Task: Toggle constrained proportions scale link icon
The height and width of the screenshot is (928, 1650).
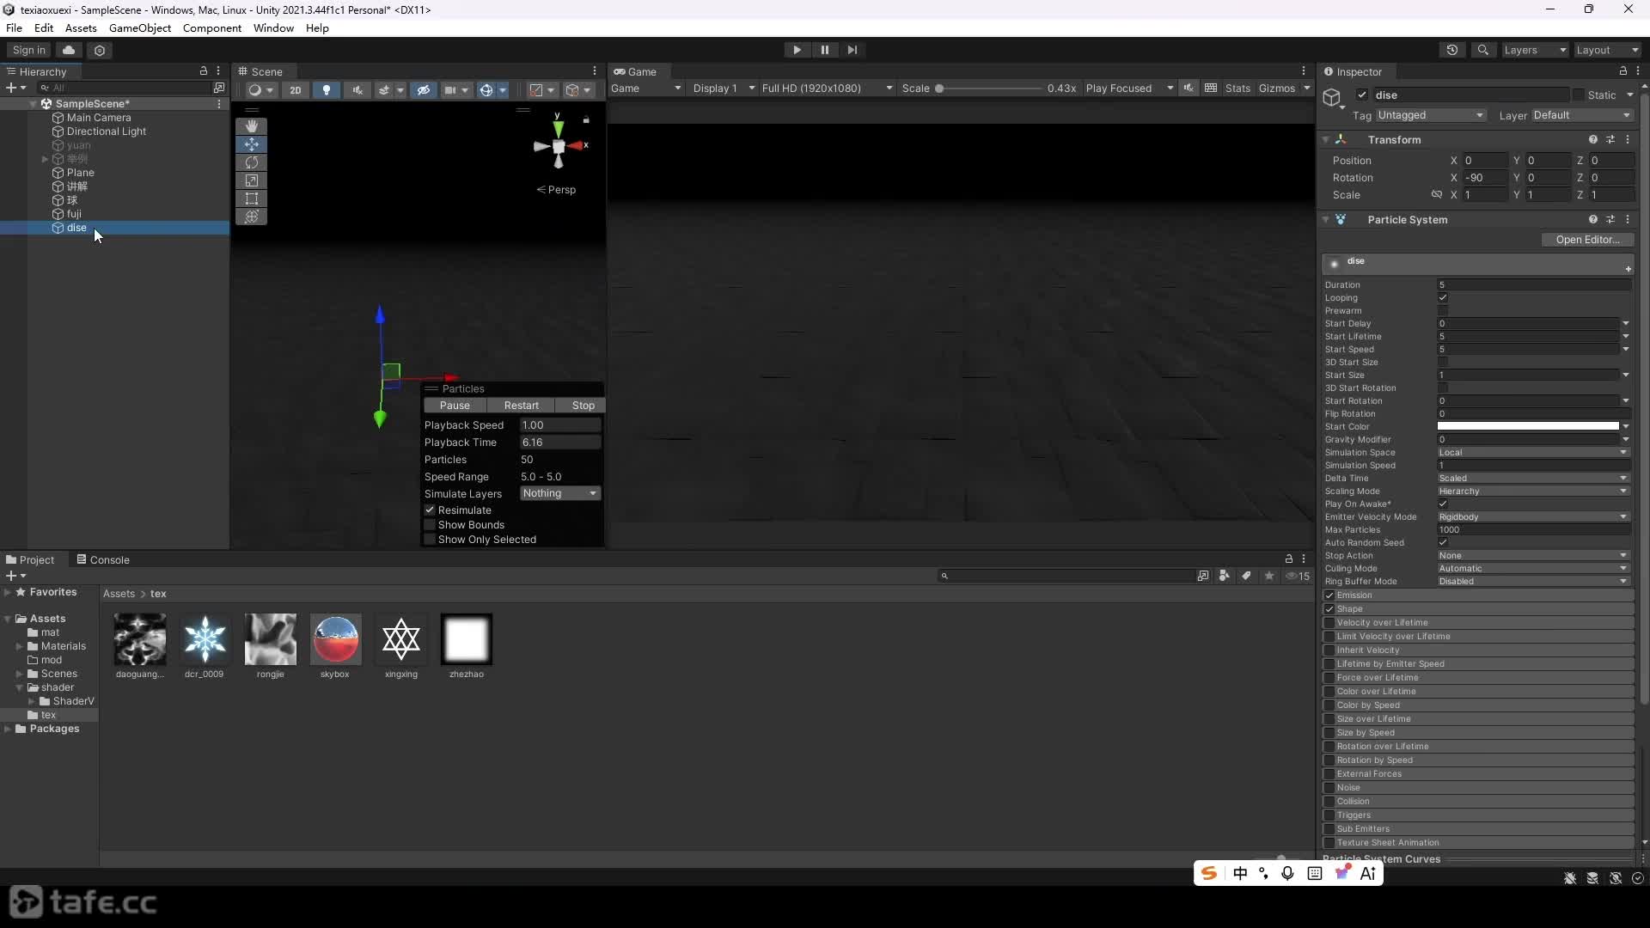Action: coord(1436,195)
